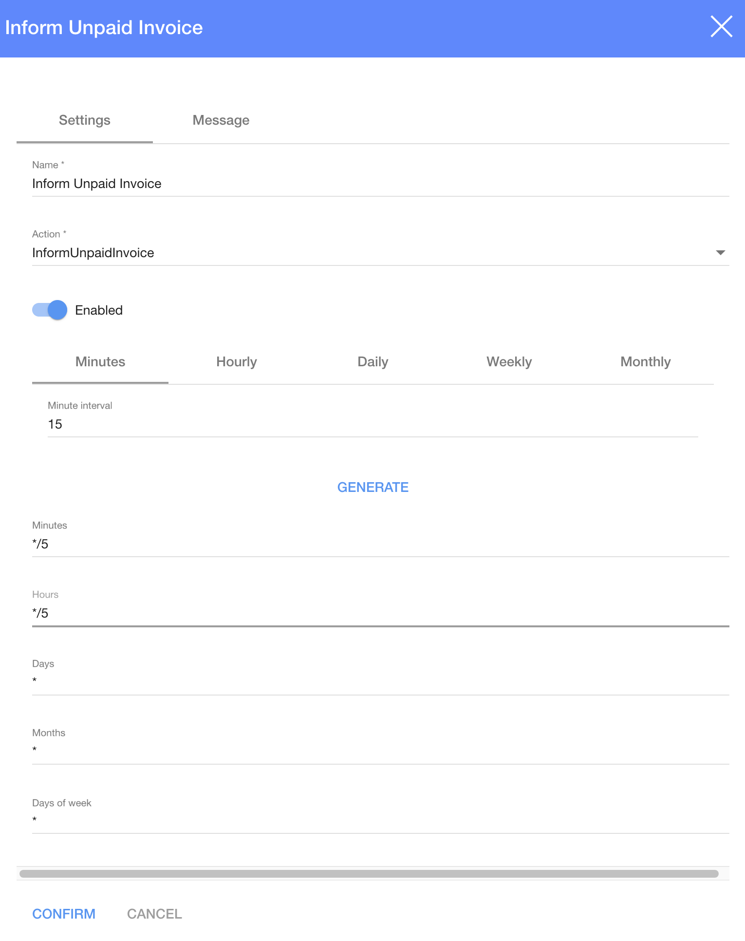Click the Minute interval field
745x941 pixels.
[x=372, y=424]
